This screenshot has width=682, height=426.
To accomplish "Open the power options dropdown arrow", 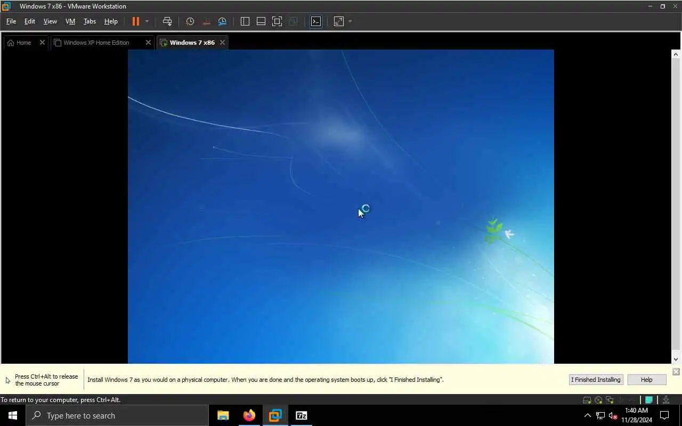I will coord(147,21).
